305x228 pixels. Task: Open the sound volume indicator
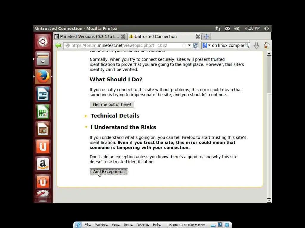tap(237, 28)
